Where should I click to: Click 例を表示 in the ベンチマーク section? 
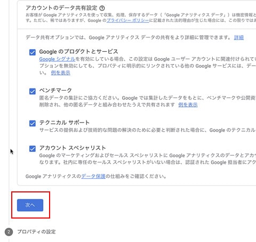188,104
